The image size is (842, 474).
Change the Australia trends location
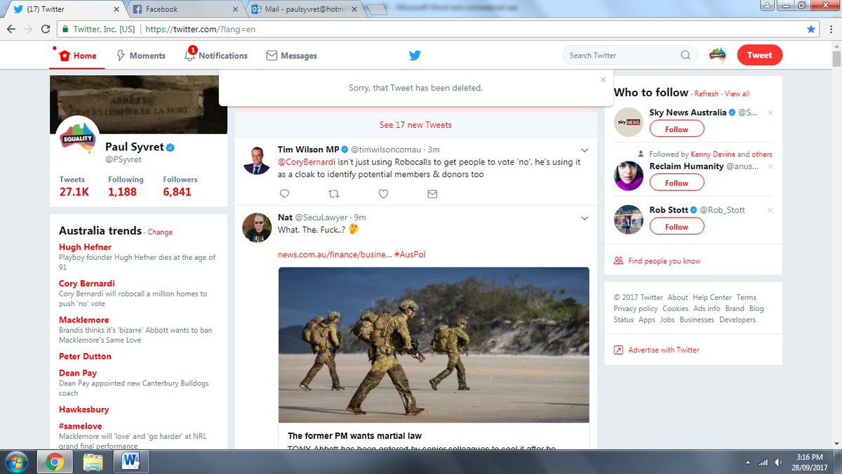160,232
